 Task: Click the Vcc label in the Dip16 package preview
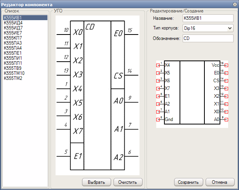[215, 65]
